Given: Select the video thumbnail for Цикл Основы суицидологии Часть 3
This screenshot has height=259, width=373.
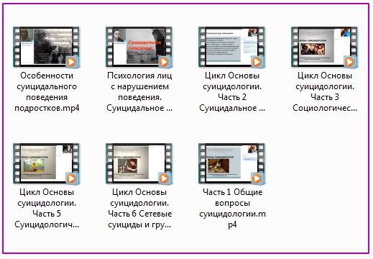Looking at the screenshot, I should (x=324, y=47).
